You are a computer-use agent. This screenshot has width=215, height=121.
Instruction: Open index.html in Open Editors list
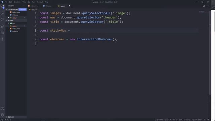click(16, 12)
